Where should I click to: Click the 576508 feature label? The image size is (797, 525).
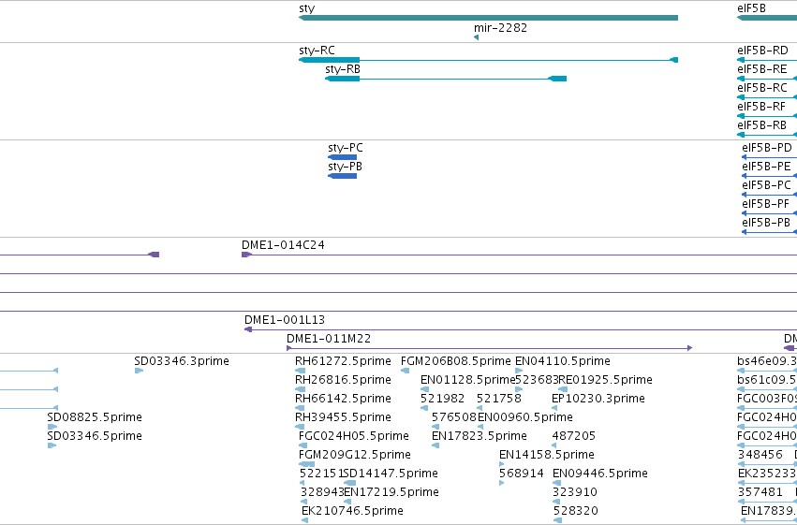[454, 417]
